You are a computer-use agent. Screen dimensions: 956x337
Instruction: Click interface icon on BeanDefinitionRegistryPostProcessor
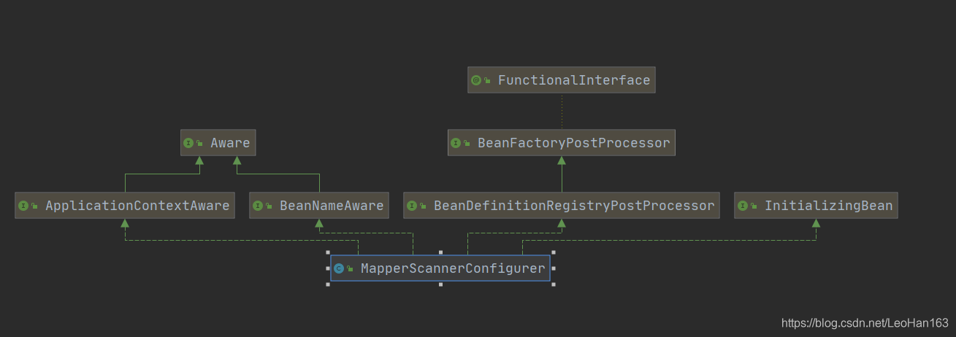(x=412, y=206)
